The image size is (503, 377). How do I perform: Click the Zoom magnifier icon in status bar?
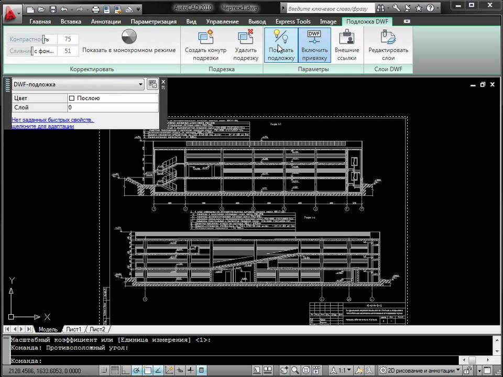(295, 371)
